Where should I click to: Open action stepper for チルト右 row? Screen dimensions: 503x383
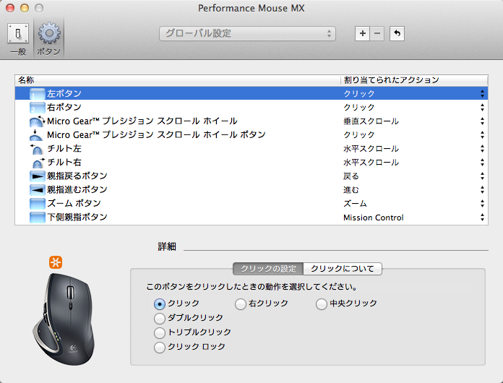point(482,163)
